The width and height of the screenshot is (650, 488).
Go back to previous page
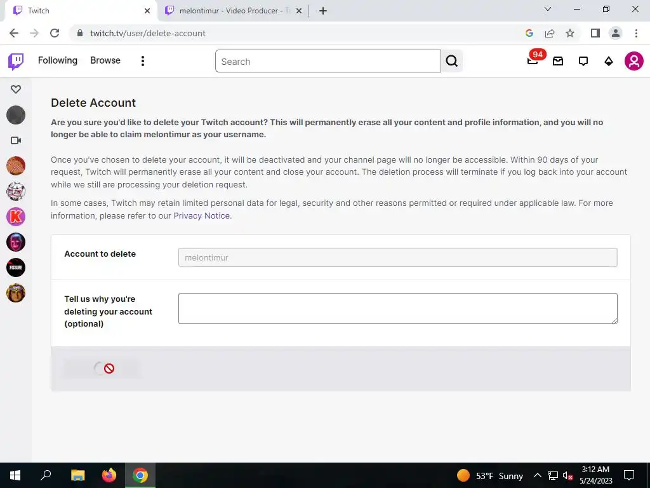pyautogui.click(x=14, y=33)
